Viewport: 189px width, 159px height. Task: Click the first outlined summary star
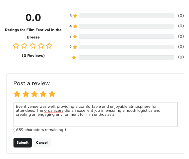(x=16, y=46)
